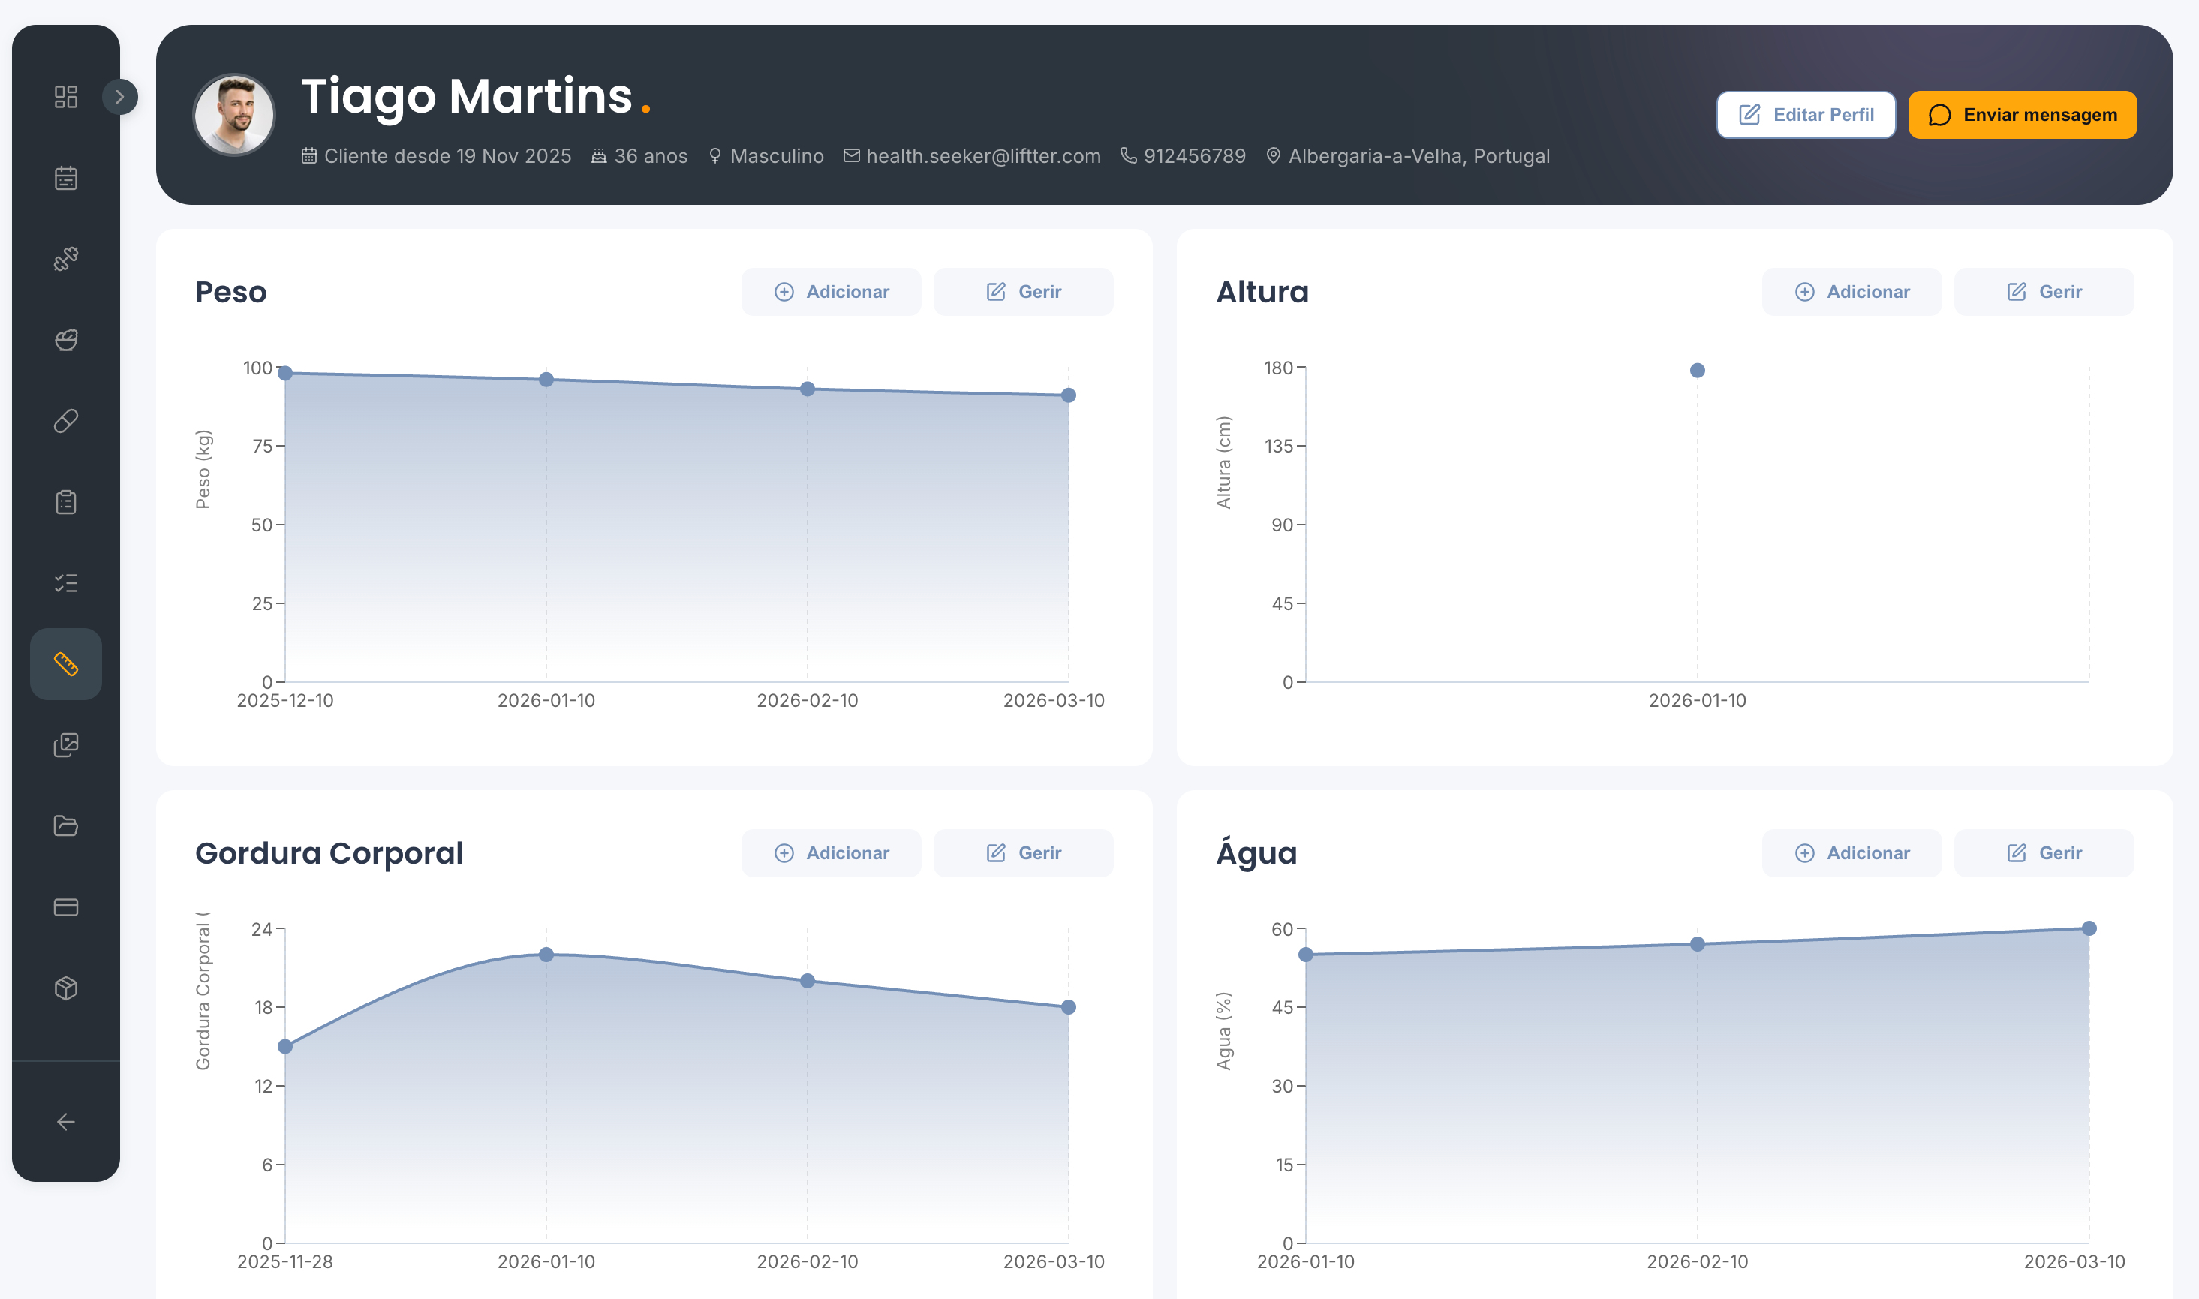Click the Peso data point at 2026-03-10

pyautogui.click(x=1068, y=395)
